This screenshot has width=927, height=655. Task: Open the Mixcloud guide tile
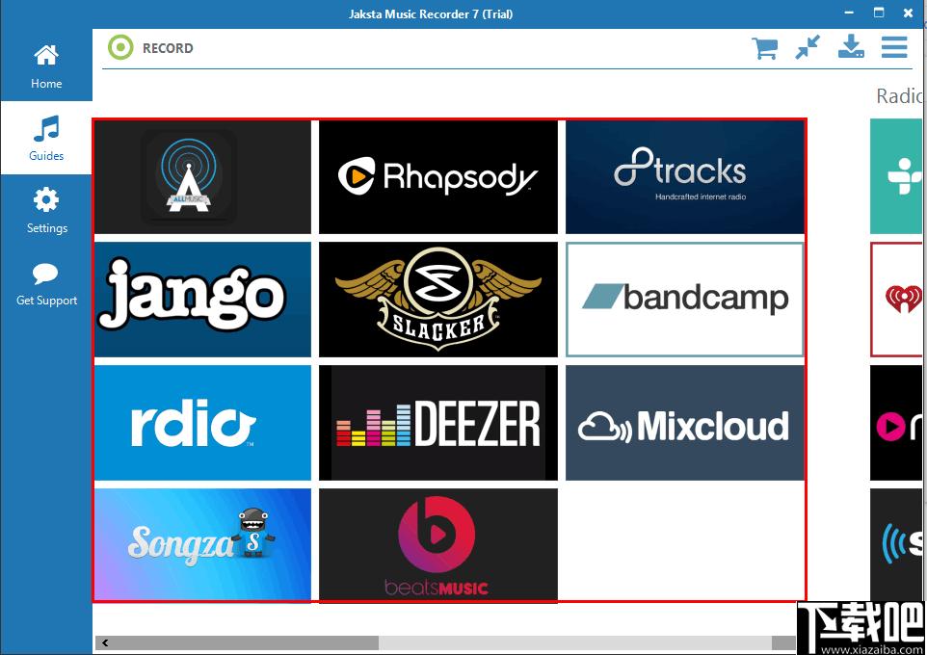click(x=684, y=423)
